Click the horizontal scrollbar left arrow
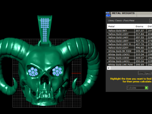 click(x=109, y=68)
